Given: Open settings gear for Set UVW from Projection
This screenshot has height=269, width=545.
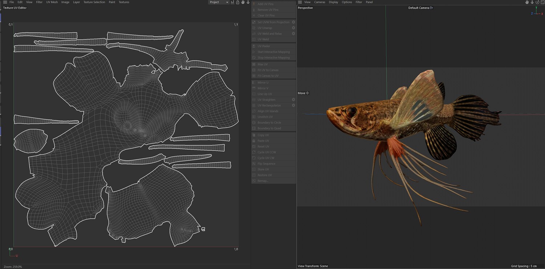Looking at the screenshot, I should pyautogui.click(x=294, y=22).
